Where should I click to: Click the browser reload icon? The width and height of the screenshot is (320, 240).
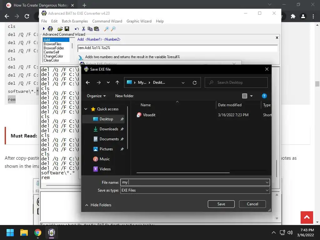pyautogui.click(x=27, y=16)
